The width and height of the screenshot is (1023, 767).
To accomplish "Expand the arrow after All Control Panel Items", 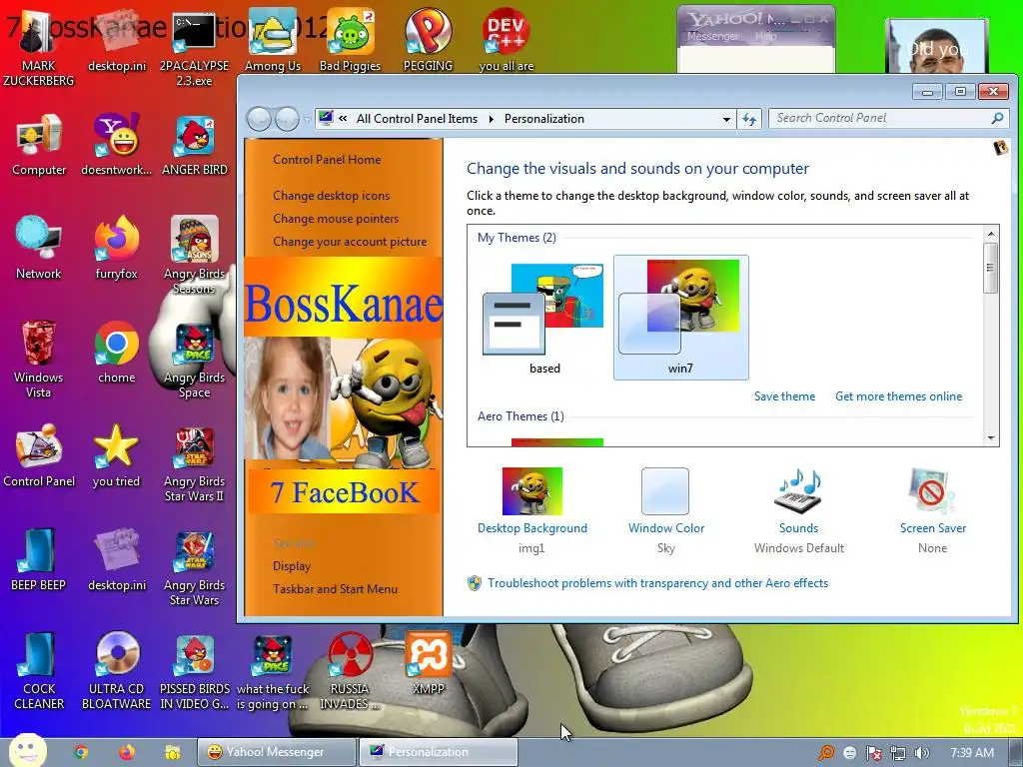I will pos(491,119).
